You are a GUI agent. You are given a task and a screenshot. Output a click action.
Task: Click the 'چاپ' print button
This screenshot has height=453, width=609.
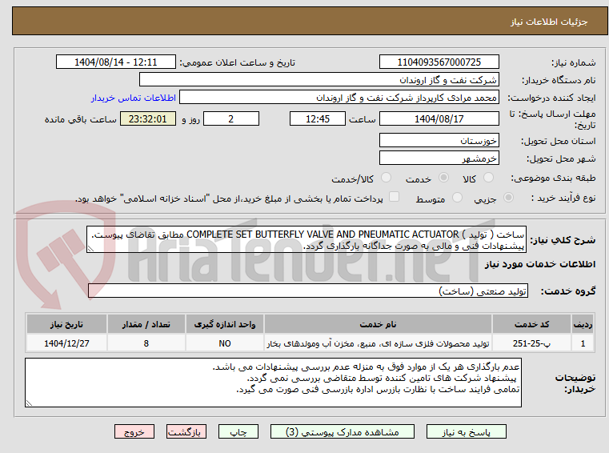238,431
